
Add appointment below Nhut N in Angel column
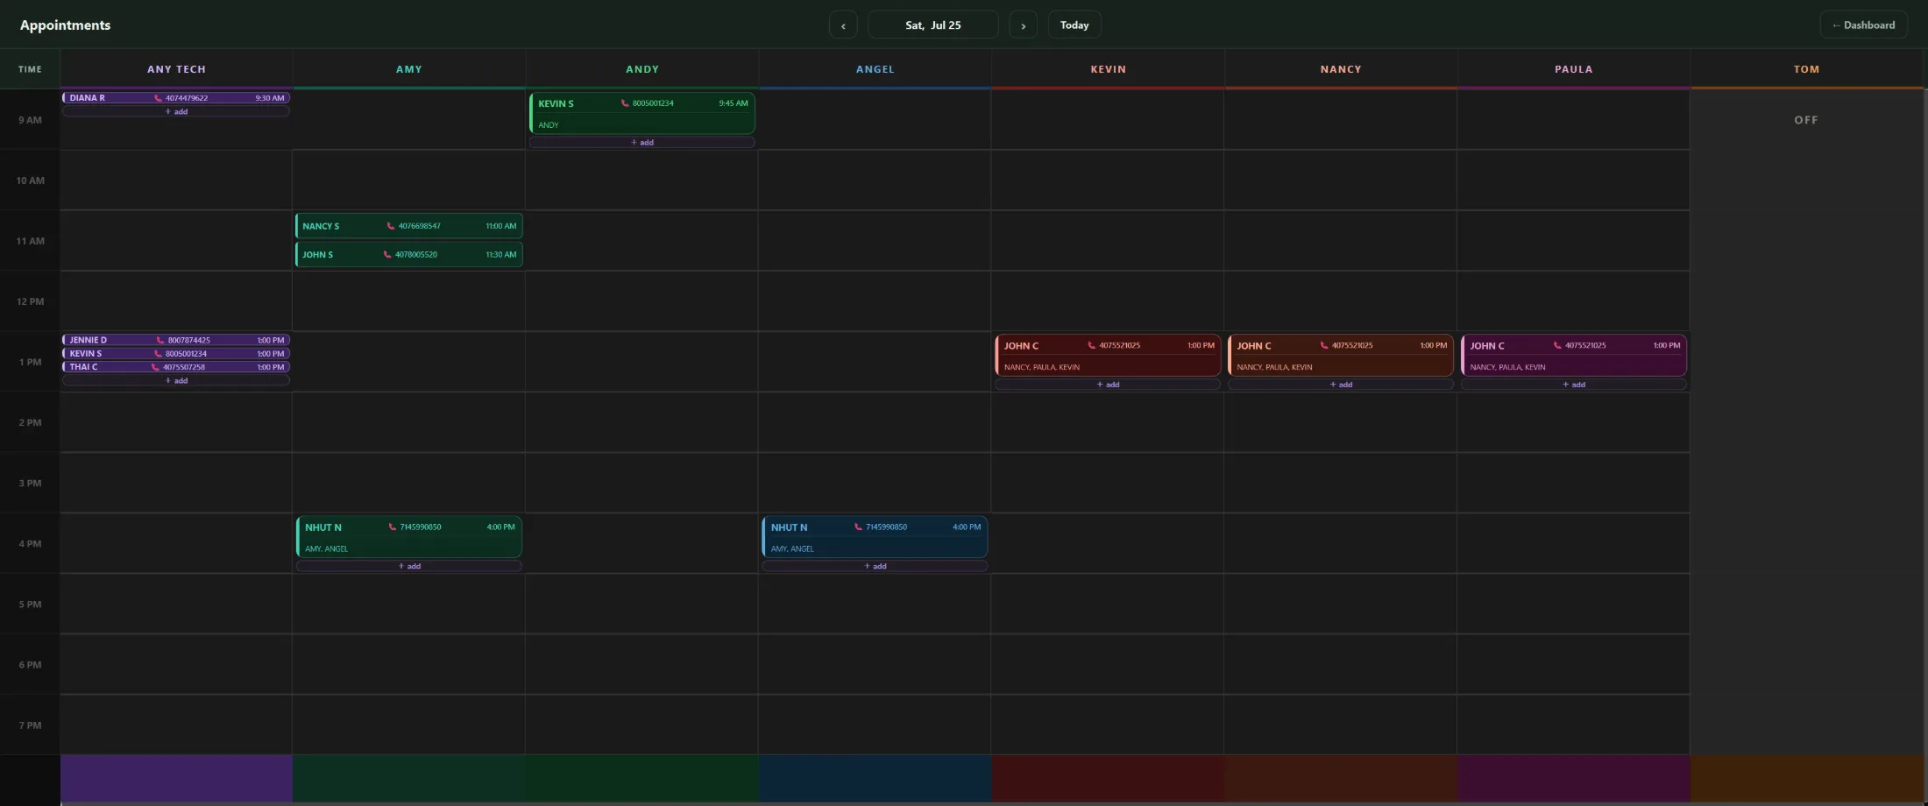coord(875,566)
